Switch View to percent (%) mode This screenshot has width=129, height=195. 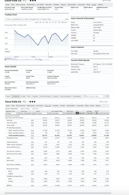(x=80, y=113)
